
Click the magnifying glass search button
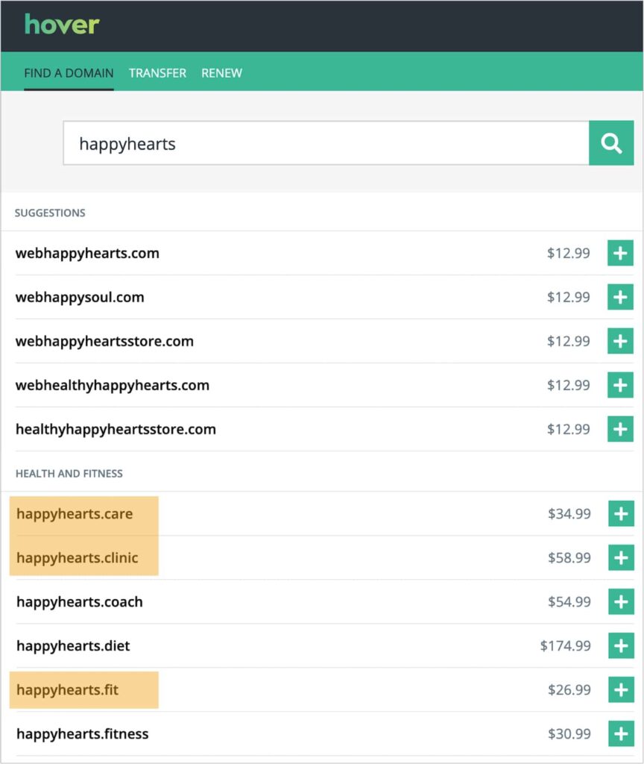(x=611, y=143)
